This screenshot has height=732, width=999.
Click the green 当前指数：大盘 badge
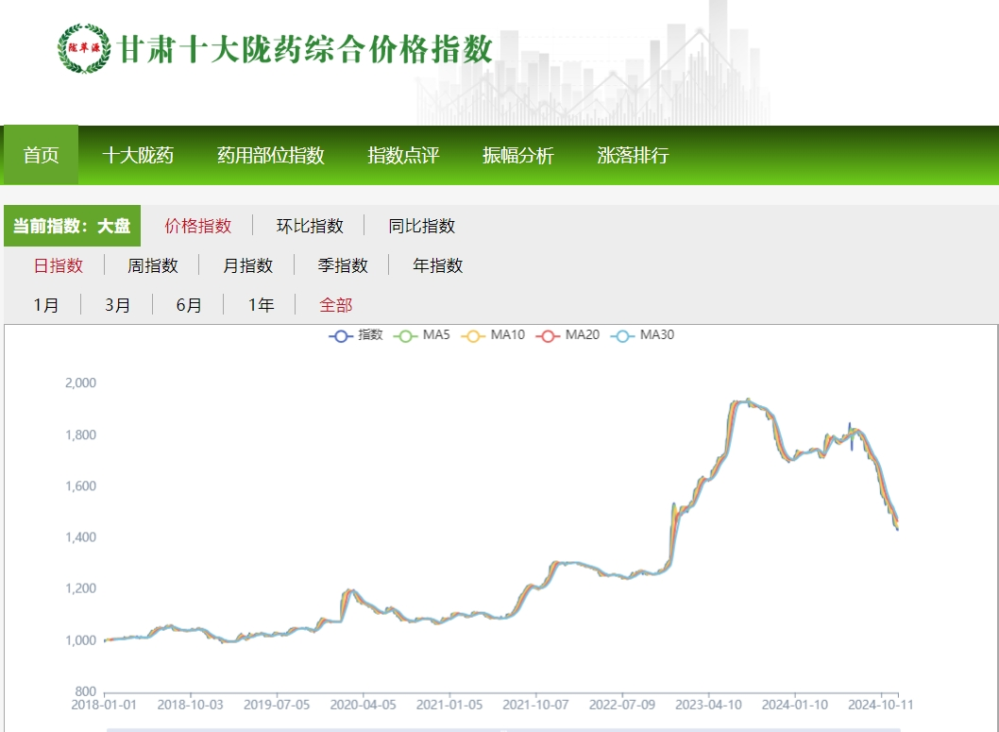pos(71,226)
